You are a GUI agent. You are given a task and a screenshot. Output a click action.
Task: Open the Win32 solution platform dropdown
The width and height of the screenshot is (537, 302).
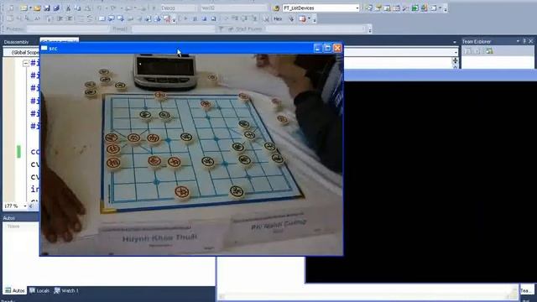click(234, 8)
